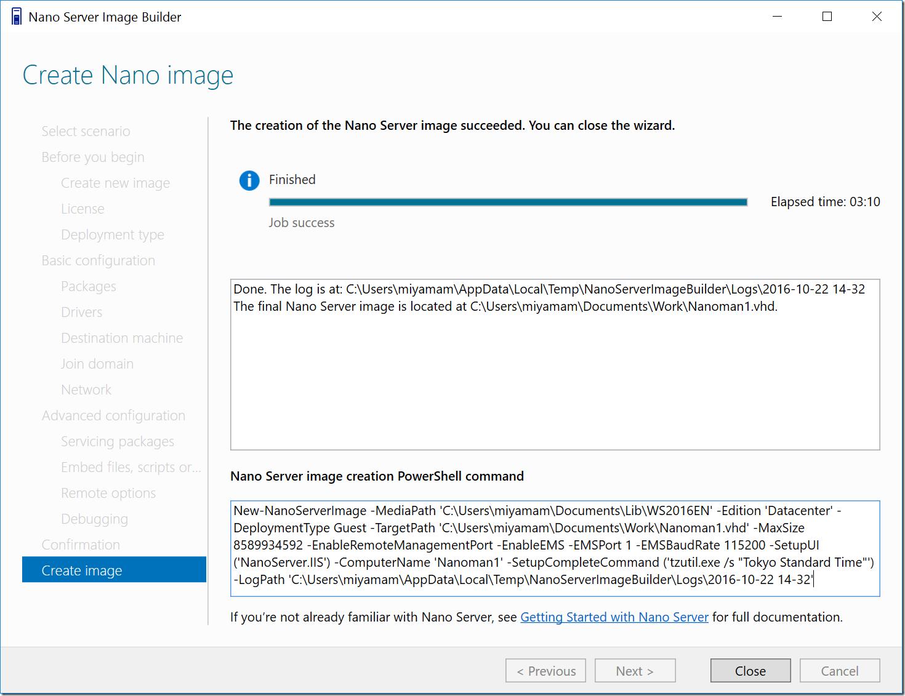Open the Drivers step
The width and height of the screenshot is (905, 696).
pyautogui.click(x=82, y=312)
